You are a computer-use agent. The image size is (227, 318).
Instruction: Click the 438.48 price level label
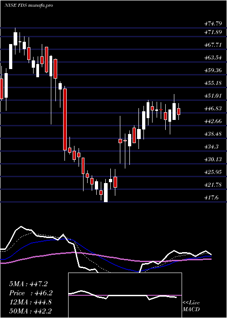(x=213, y=134)
